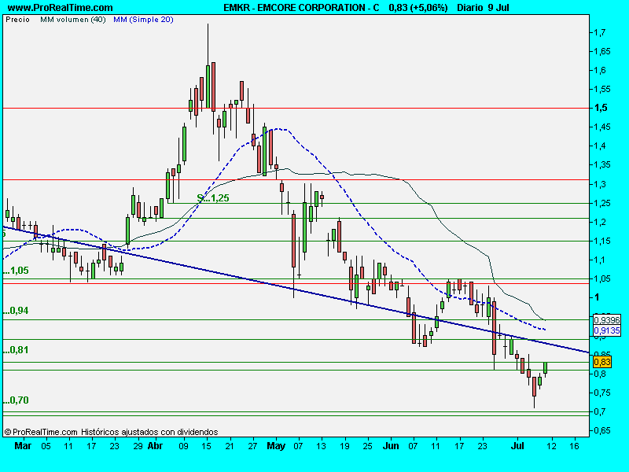Click the 1,65 price axis label

click(x=602, y=51)
